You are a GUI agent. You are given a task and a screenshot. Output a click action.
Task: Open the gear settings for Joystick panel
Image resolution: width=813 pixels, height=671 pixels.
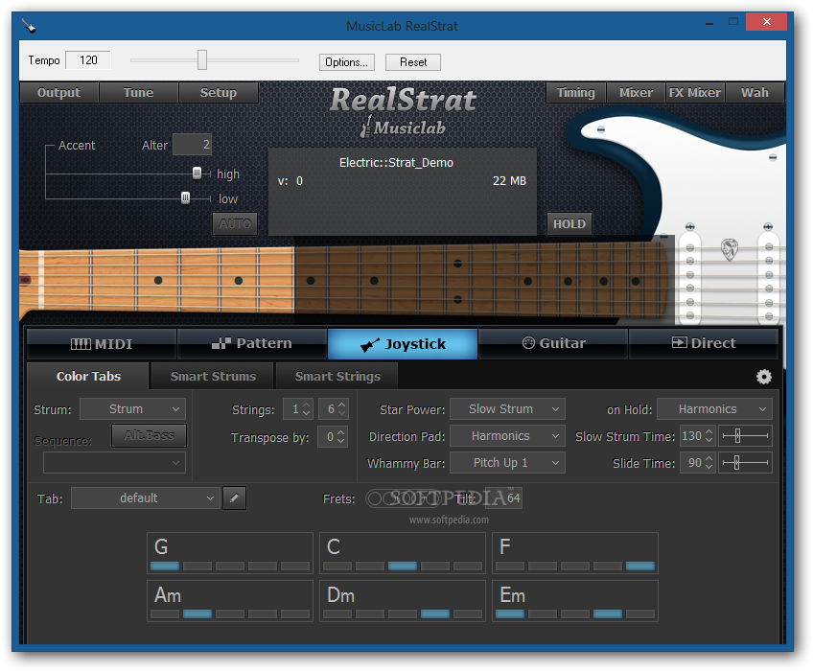[763, 377]
